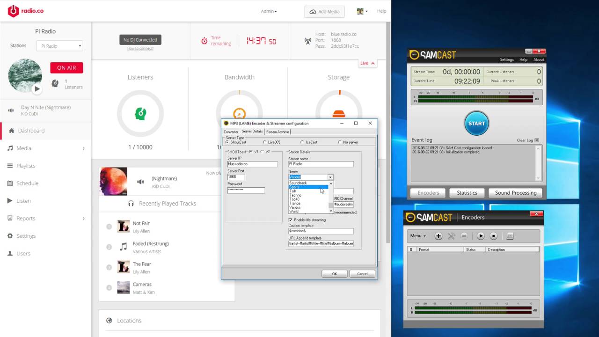Click the Media music note sidebar icon
599x337 pixels.
pyautogui.click(x=10, y=148)
